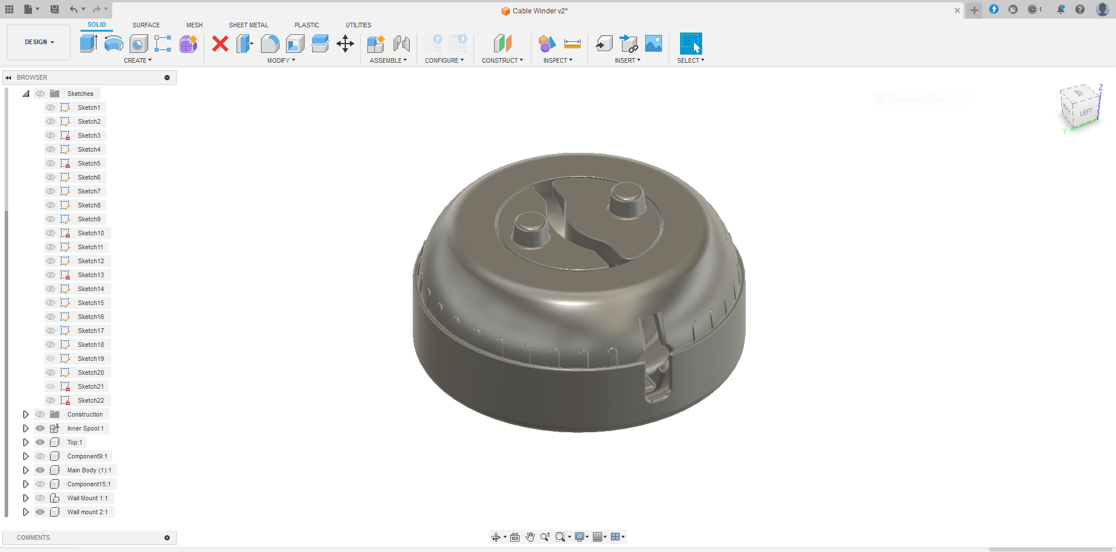The width and height of the screenshot is (1116, 552).
Task: Click the Undo arrow icon
Action: [73, 9]
